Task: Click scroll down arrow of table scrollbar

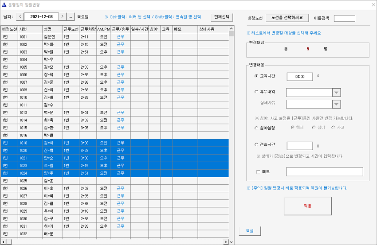Action: (231, 242)
